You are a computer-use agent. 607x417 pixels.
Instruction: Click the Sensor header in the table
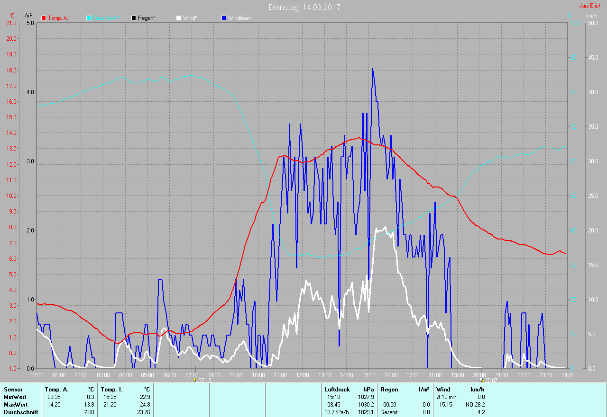[x=13, y=390]
